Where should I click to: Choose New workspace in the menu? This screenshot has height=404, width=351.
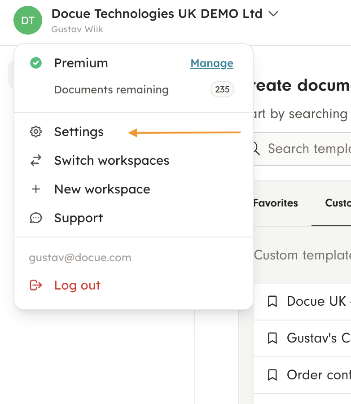tap(102, 189)
